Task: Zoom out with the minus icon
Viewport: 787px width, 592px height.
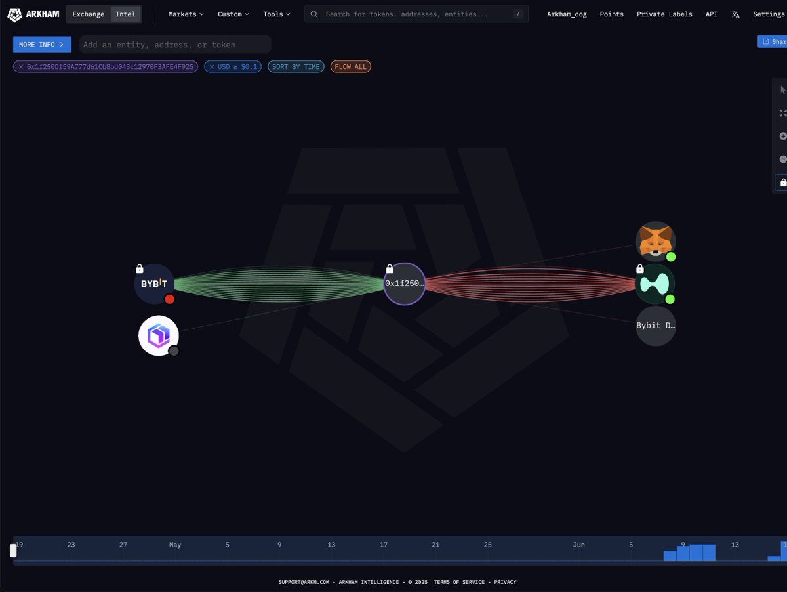Action: (782, 159)
